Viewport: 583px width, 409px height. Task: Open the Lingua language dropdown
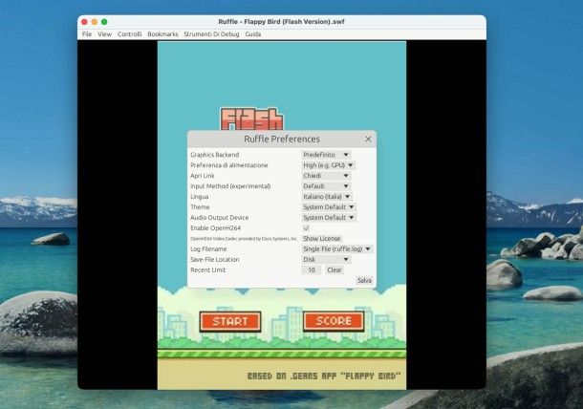tap(327, 196)
